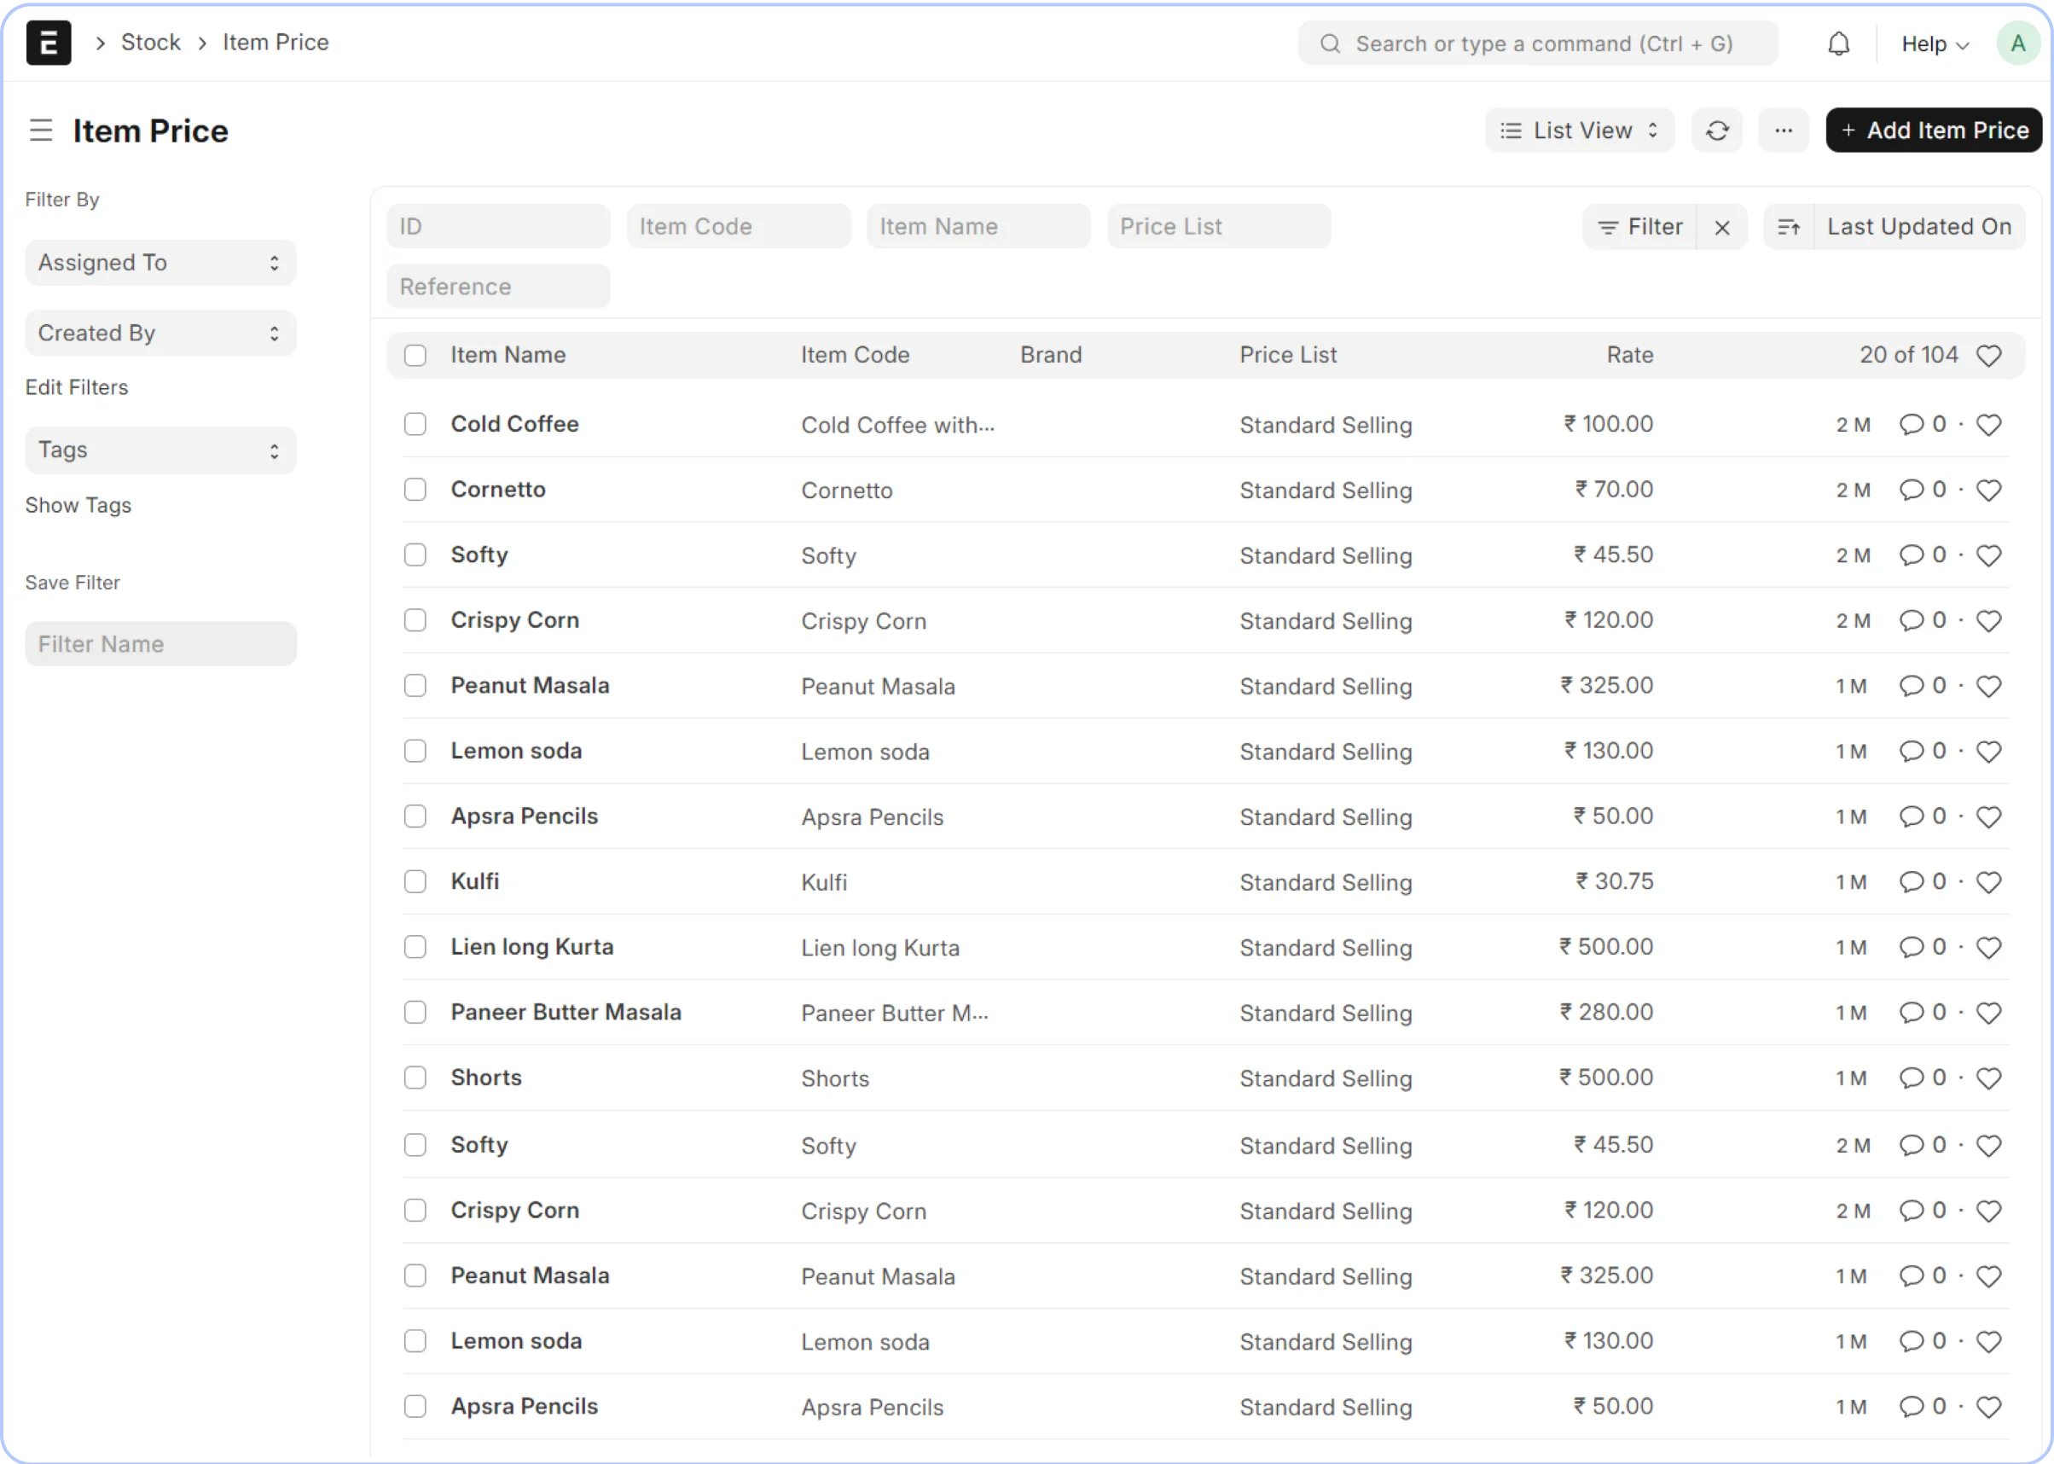This screenshot has width=2054, height=1464.
Task: Select the Cornetto row checkbox
Action: point(415,490)
